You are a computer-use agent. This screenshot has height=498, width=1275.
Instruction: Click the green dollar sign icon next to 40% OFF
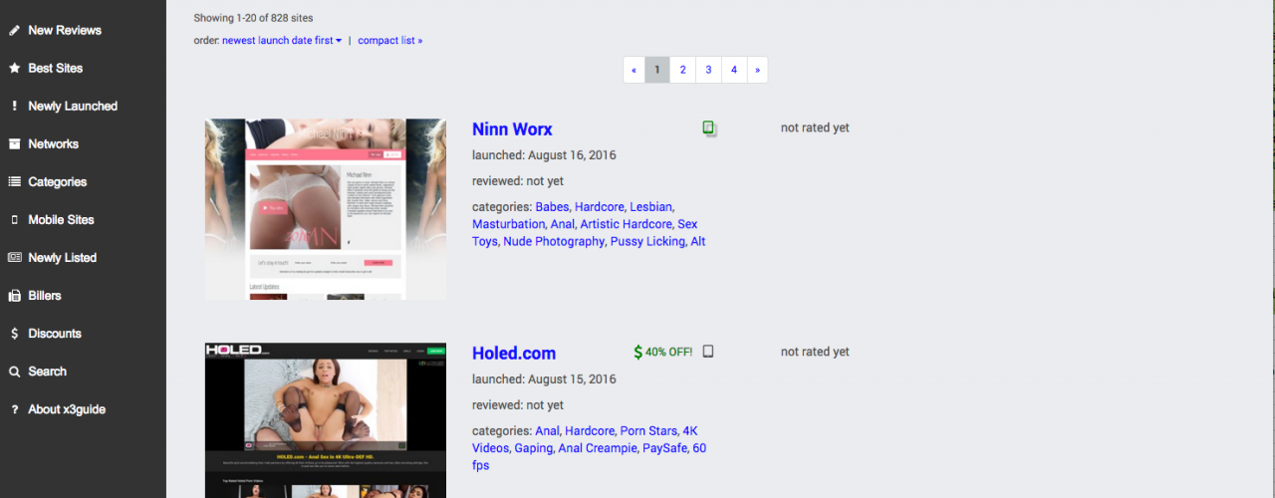click(x=638, y=353)
